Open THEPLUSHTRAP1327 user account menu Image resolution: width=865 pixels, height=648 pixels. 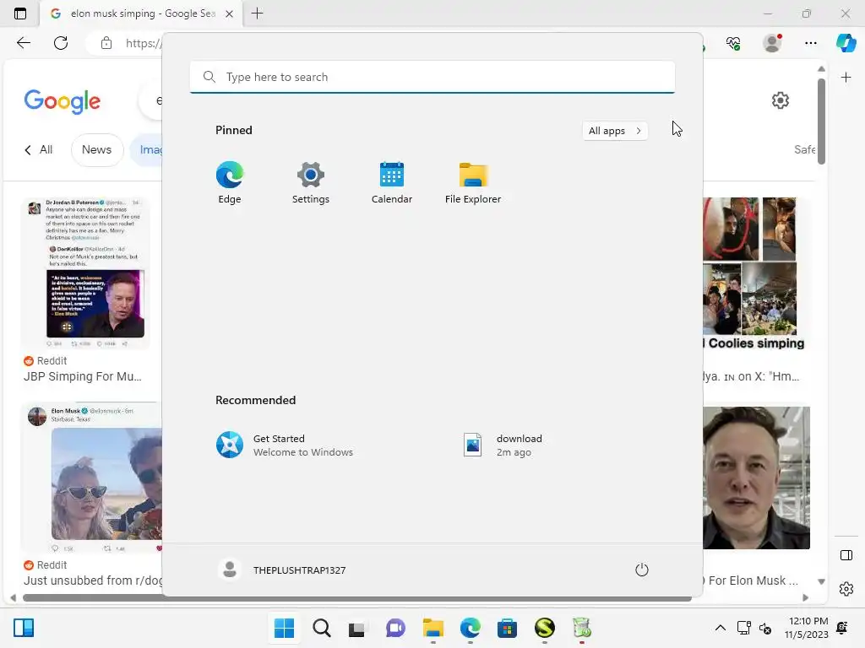pos(281,570)
